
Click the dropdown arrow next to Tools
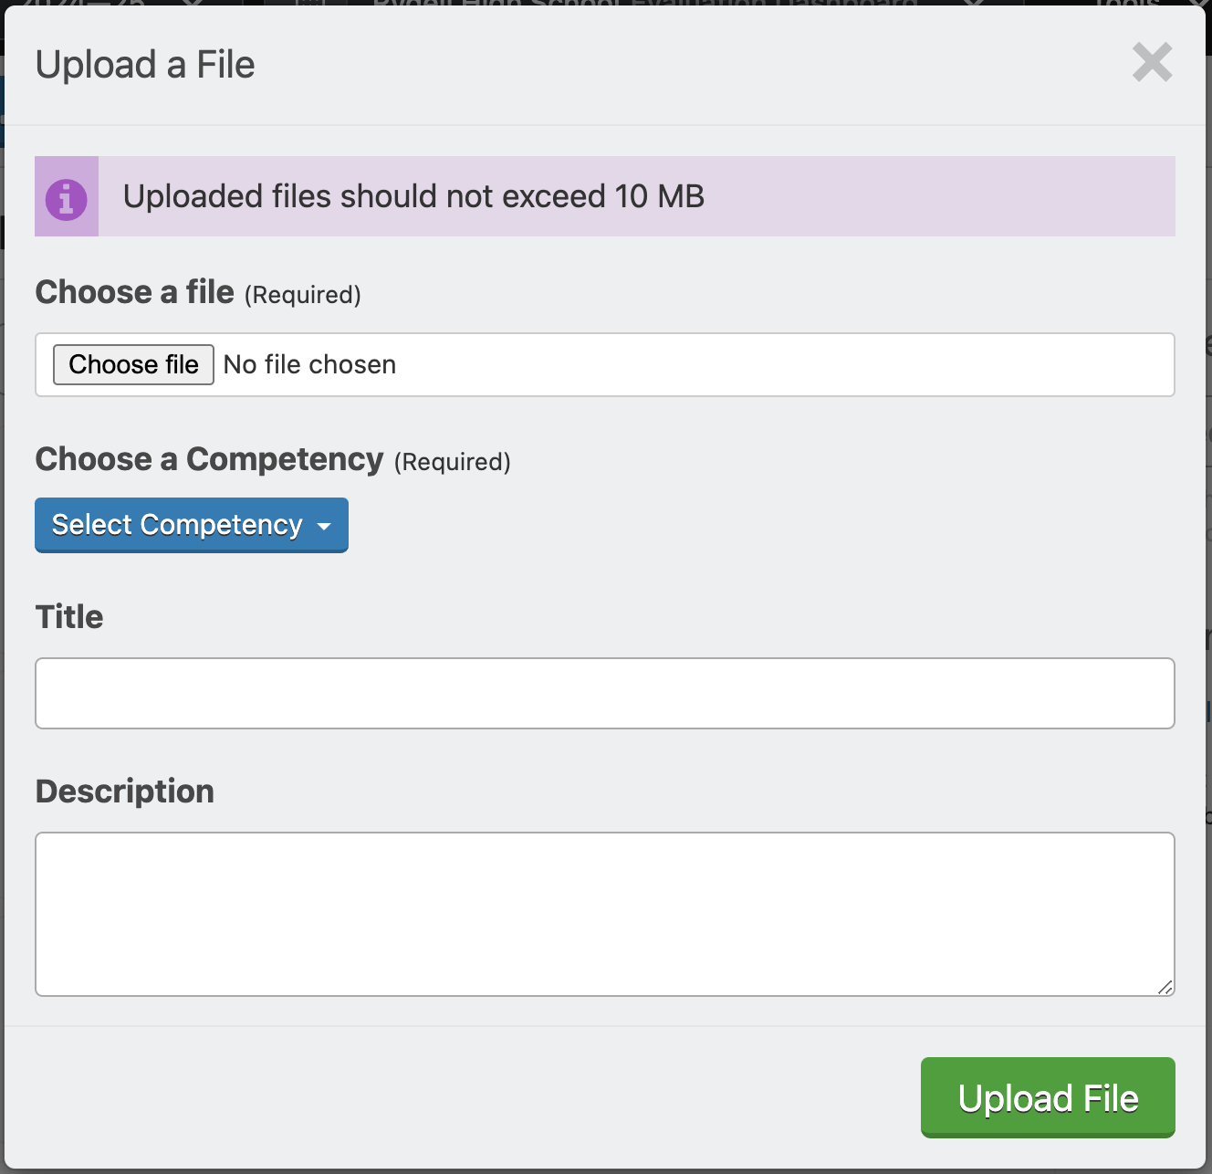(x=1199, y=5)
